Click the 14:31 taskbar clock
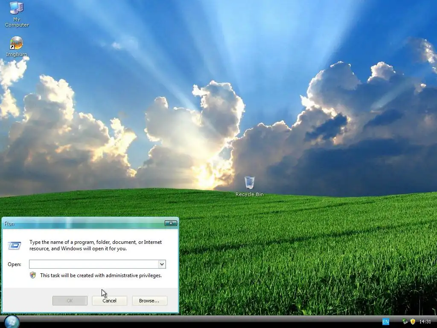 pos(425,322)
